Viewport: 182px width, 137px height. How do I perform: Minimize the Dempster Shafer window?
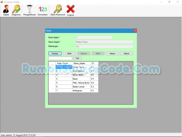(x=161, y=2)
